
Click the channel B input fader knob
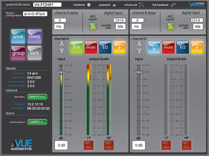click(138, 72)
